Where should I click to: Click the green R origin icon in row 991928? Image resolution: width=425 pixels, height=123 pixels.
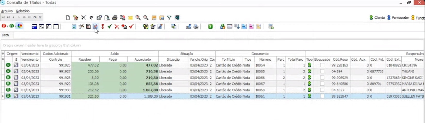pos(8,78)
